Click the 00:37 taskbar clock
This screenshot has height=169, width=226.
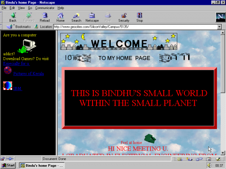(219, 166)
